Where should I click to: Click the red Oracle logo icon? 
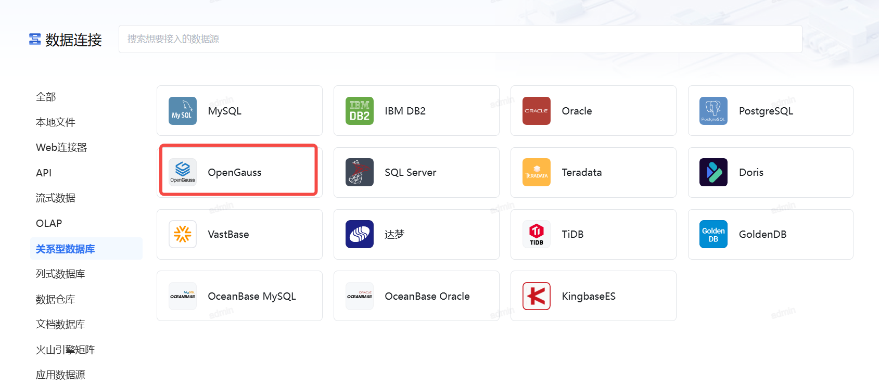pyautogui.click(x=537, y=111)
